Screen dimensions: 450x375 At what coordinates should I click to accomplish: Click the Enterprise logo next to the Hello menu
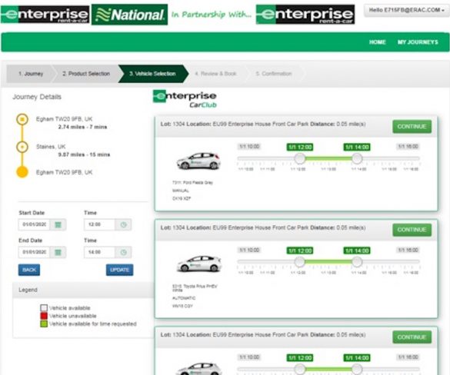point(305,15)
